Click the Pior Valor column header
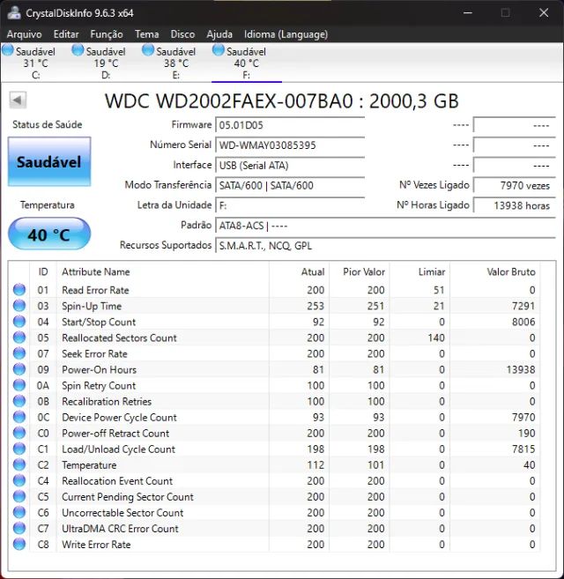The image size is (564, 579). 360,272
